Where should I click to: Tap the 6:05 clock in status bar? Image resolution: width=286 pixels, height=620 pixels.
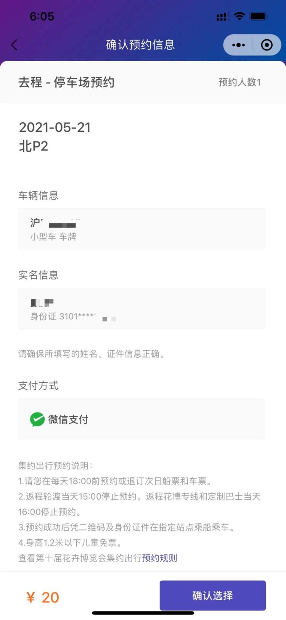coord(42,16)
